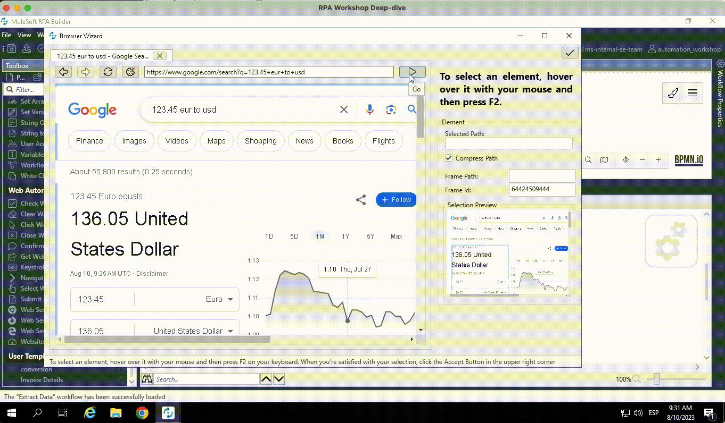This screenshot has height=423, width=725.
Task: Click the Selected Path text field
Action: point(508,143)
